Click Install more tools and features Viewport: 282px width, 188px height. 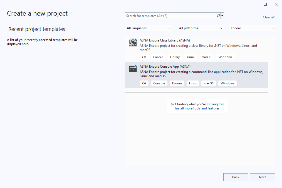tap(197, 108)
